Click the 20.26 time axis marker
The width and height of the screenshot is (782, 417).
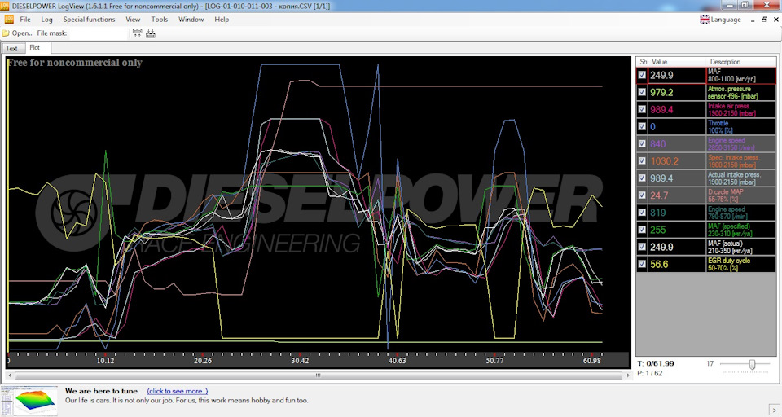[203, 361]
